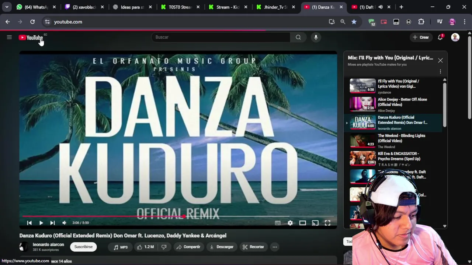Seek on the red video progress bar

[x=178, y=216]
